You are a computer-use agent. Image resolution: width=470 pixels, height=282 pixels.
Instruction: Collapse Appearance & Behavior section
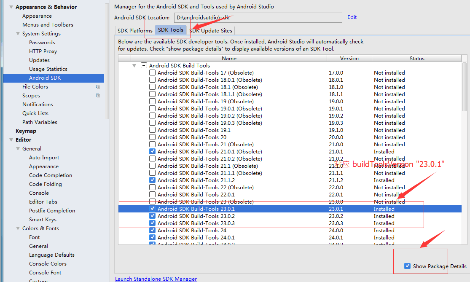[11, 7]
